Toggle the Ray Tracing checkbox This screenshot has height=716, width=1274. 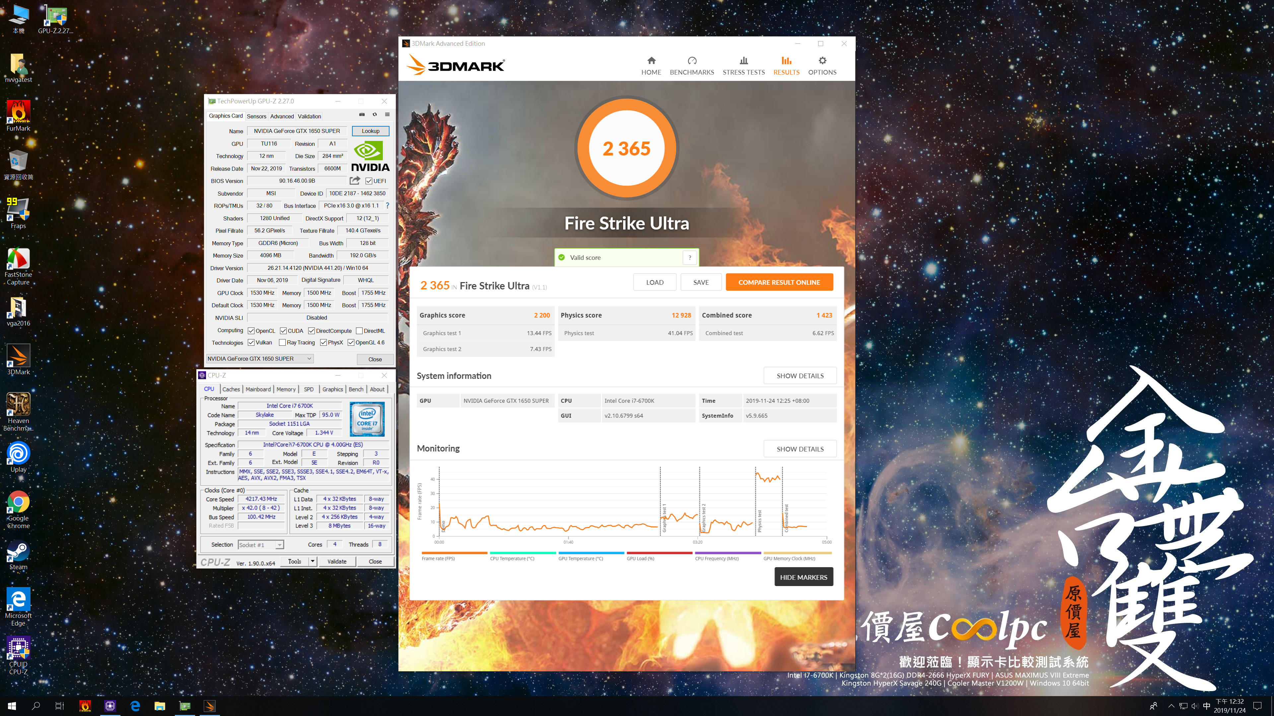(x=282, y=342)
